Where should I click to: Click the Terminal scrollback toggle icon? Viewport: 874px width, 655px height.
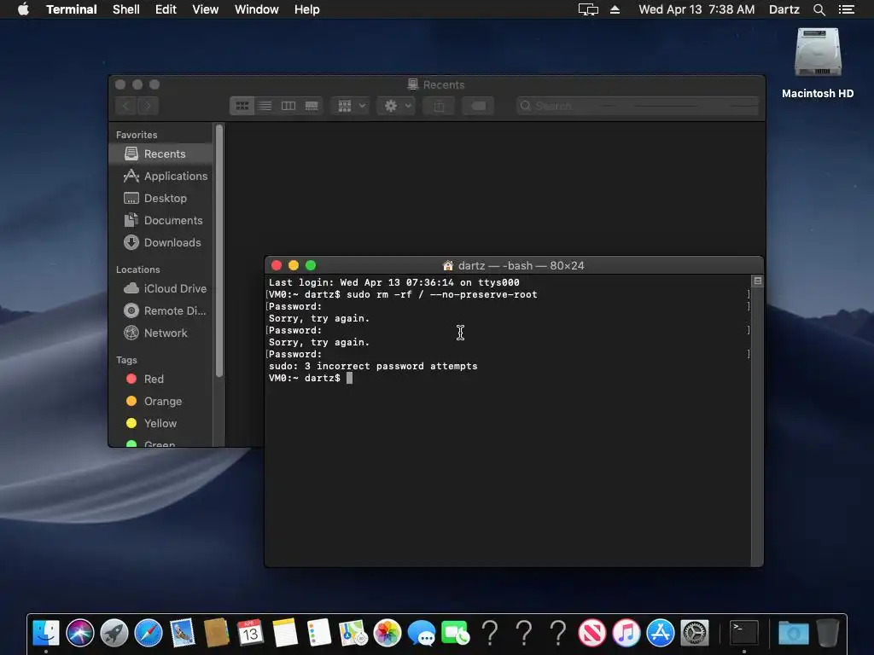coord(758,281)
